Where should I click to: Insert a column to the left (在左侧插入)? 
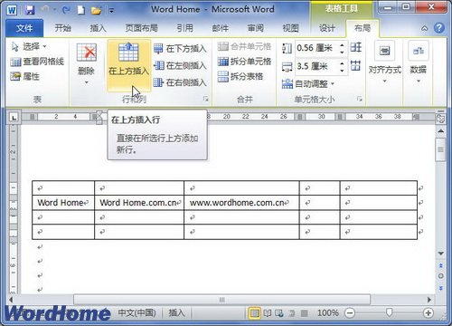point(180,65)
